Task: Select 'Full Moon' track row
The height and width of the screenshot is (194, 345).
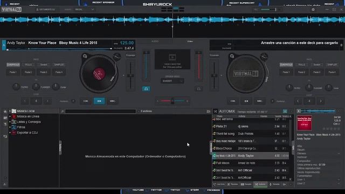Action: pyautogui.click(x=250, y=163)
